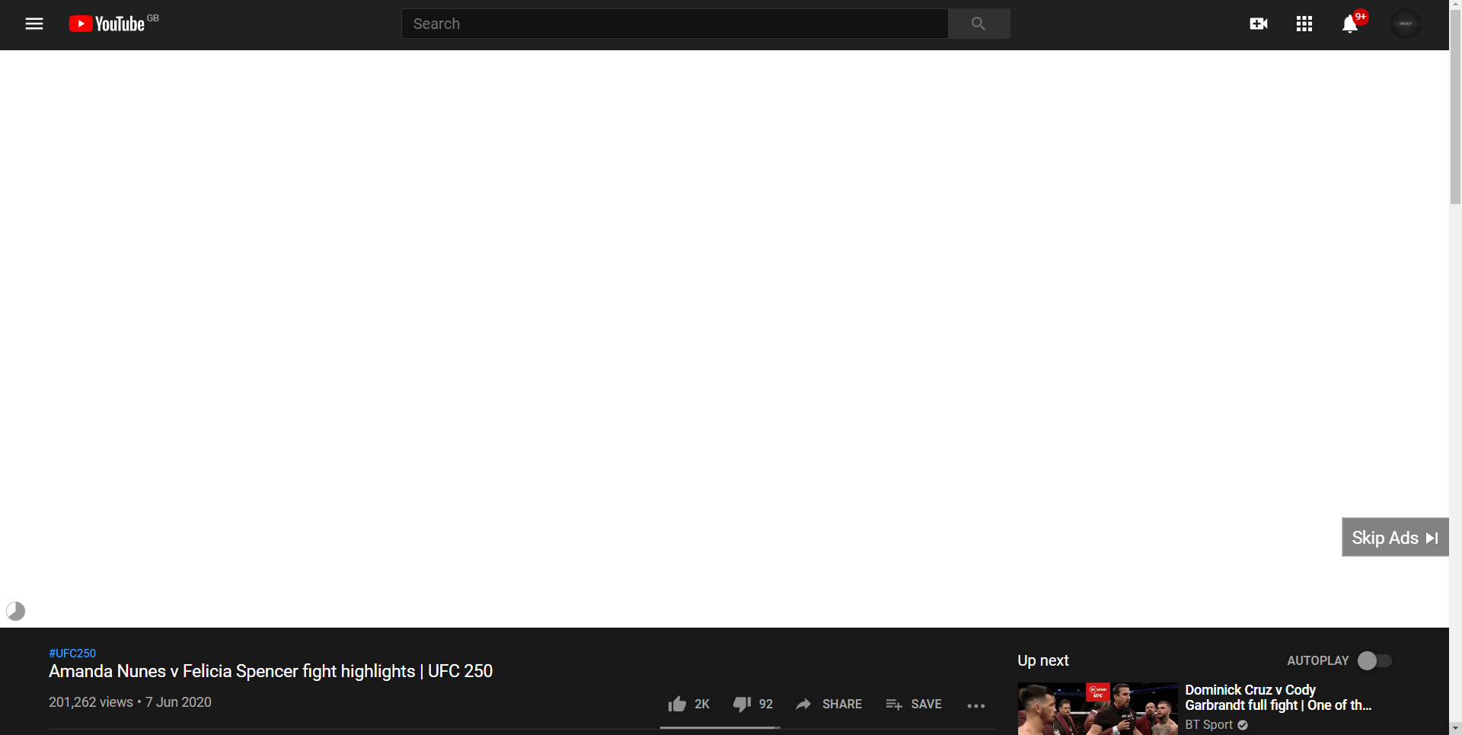
Task: Seek using the red video progress bar
Action: [720, 727]
